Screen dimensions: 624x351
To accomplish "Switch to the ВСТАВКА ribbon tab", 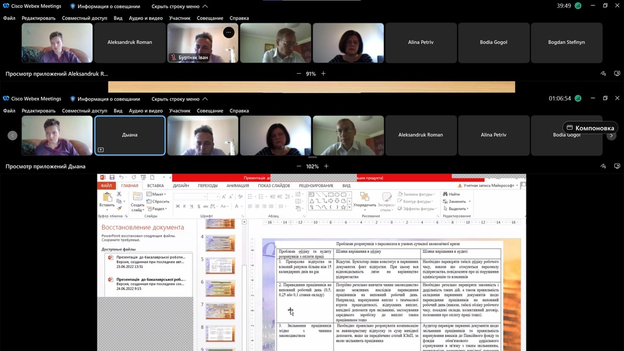I will click(x=155, y=186).
